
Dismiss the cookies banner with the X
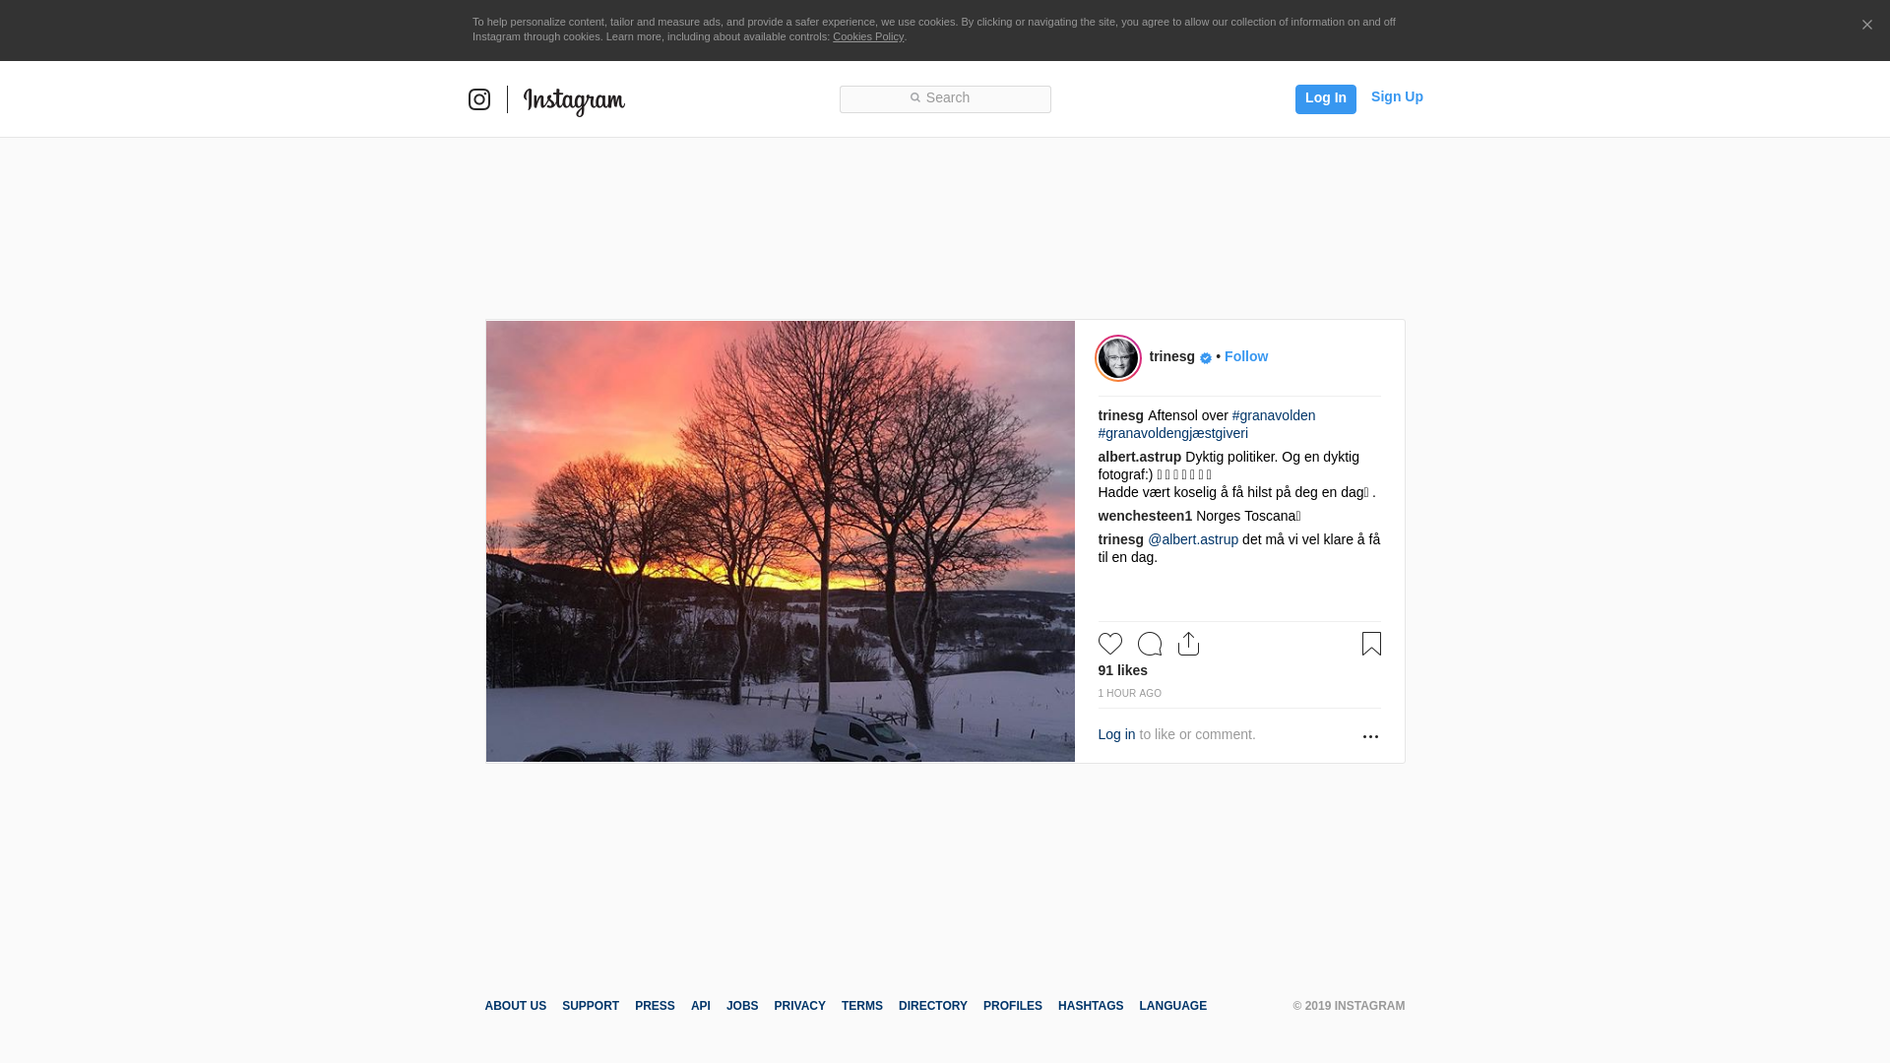click(x=1866, y=26)
